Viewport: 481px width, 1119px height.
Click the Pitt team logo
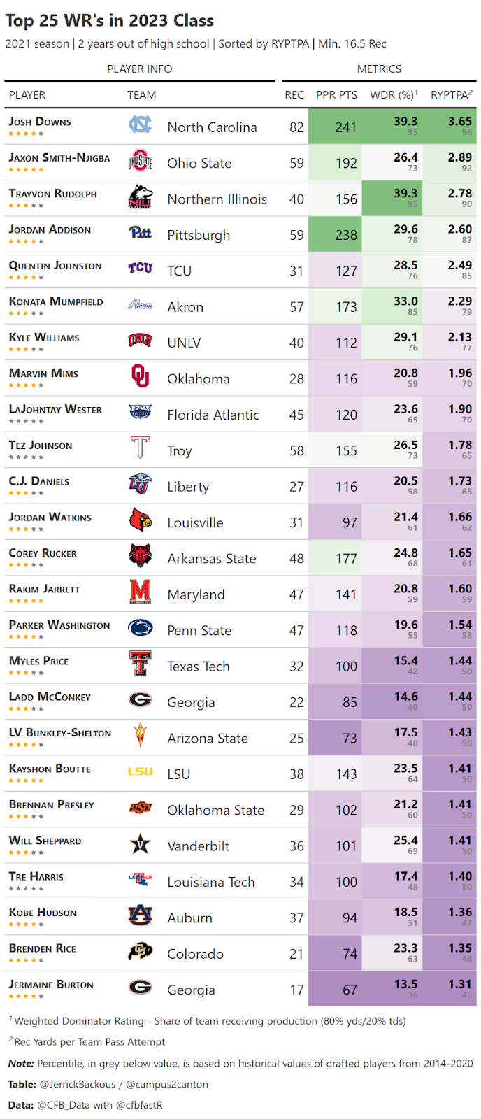click(x=140, y=234)
